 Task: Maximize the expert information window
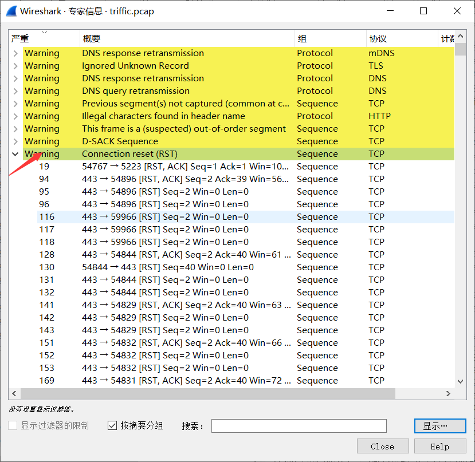(423, 11)
